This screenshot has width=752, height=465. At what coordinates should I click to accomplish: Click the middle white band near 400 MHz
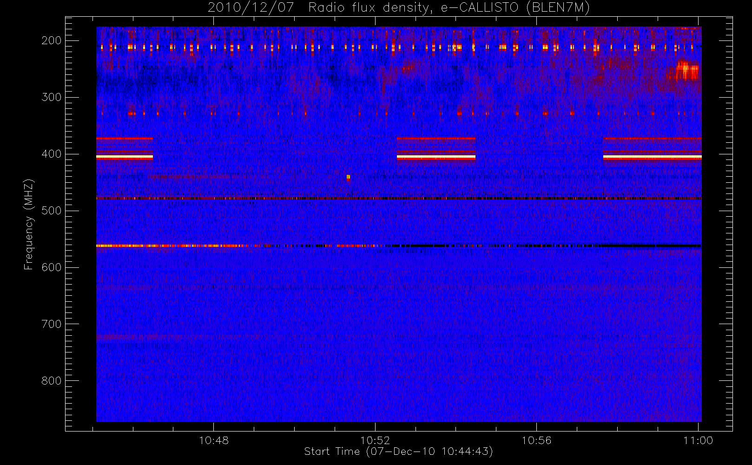click(436, 157)
